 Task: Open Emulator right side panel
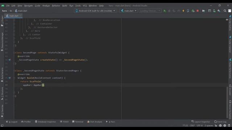coord(230,90)
